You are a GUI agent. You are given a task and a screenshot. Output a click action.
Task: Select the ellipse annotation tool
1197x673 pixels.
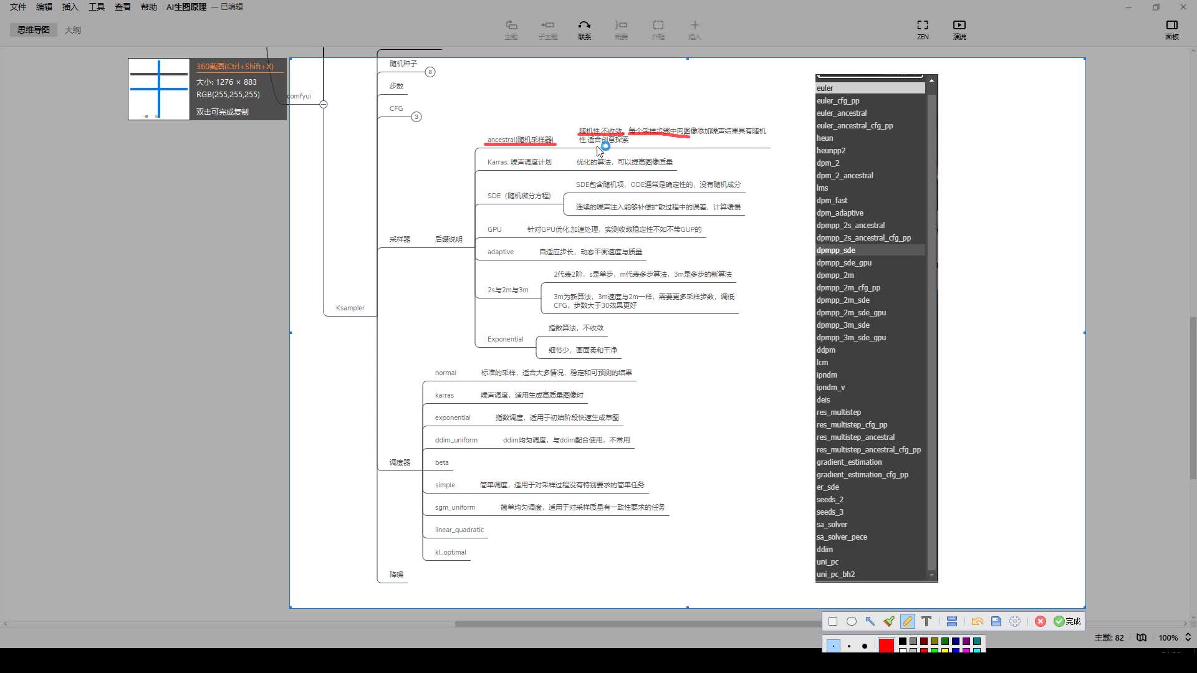pyautogui.click(x=852, y=621)
